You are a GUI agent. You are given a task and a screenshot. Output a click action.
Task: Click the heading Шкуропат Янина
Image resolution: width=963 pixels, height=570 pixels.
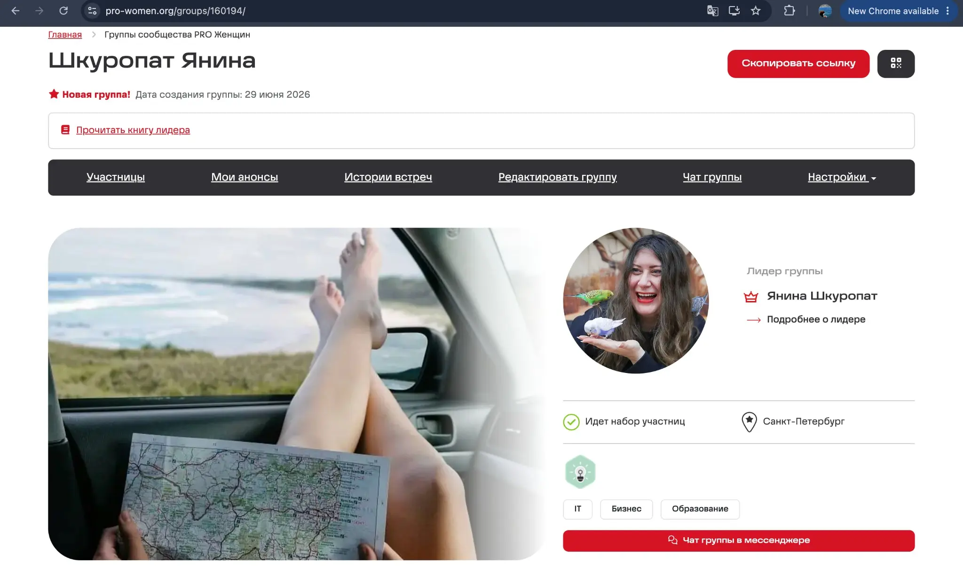[152, 61]
